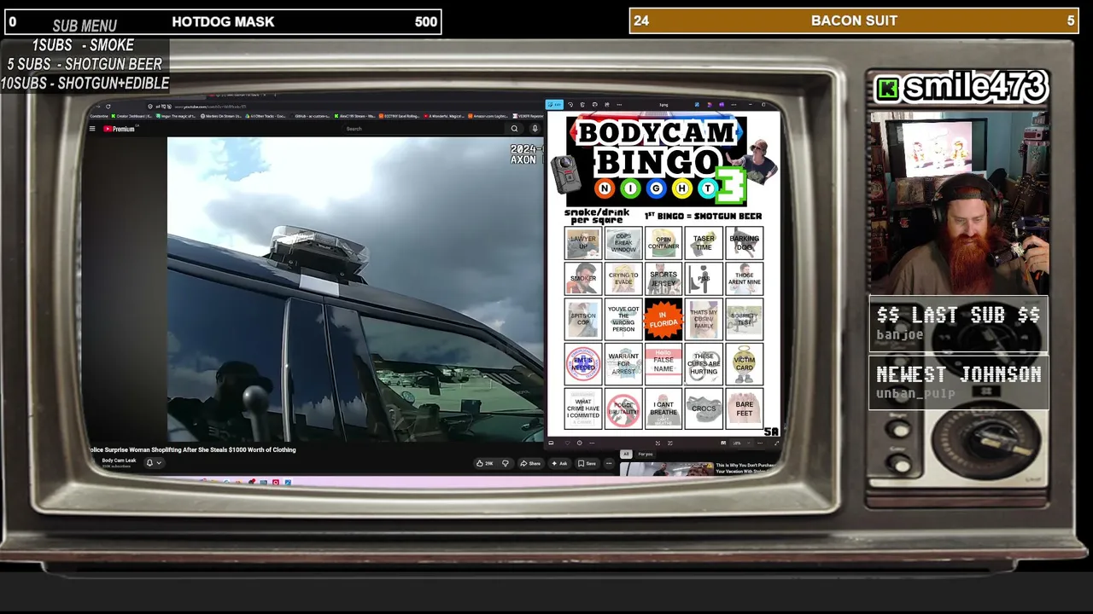The width and height of the screenshot is (1093, 614).
Task: Click the FALSE NAME bingo square
Action: [663, 363]
